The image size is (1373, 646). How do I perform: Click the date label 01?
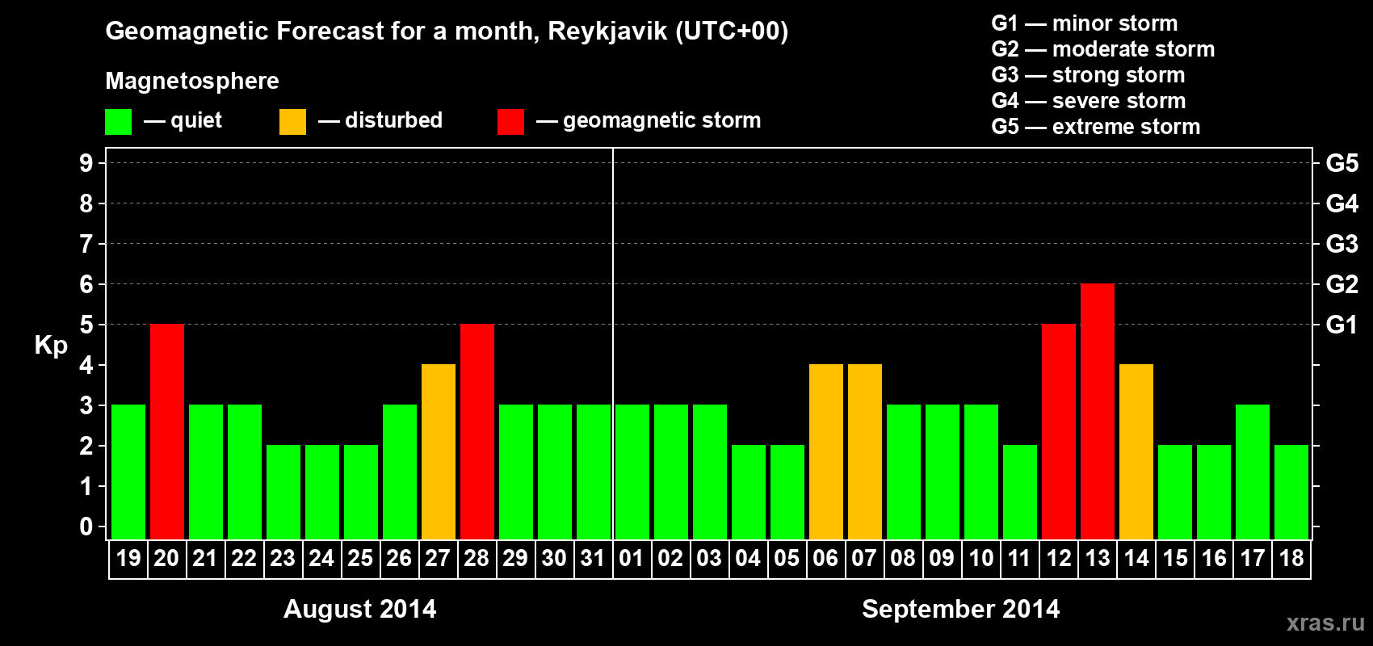click(x=632, y=558)
